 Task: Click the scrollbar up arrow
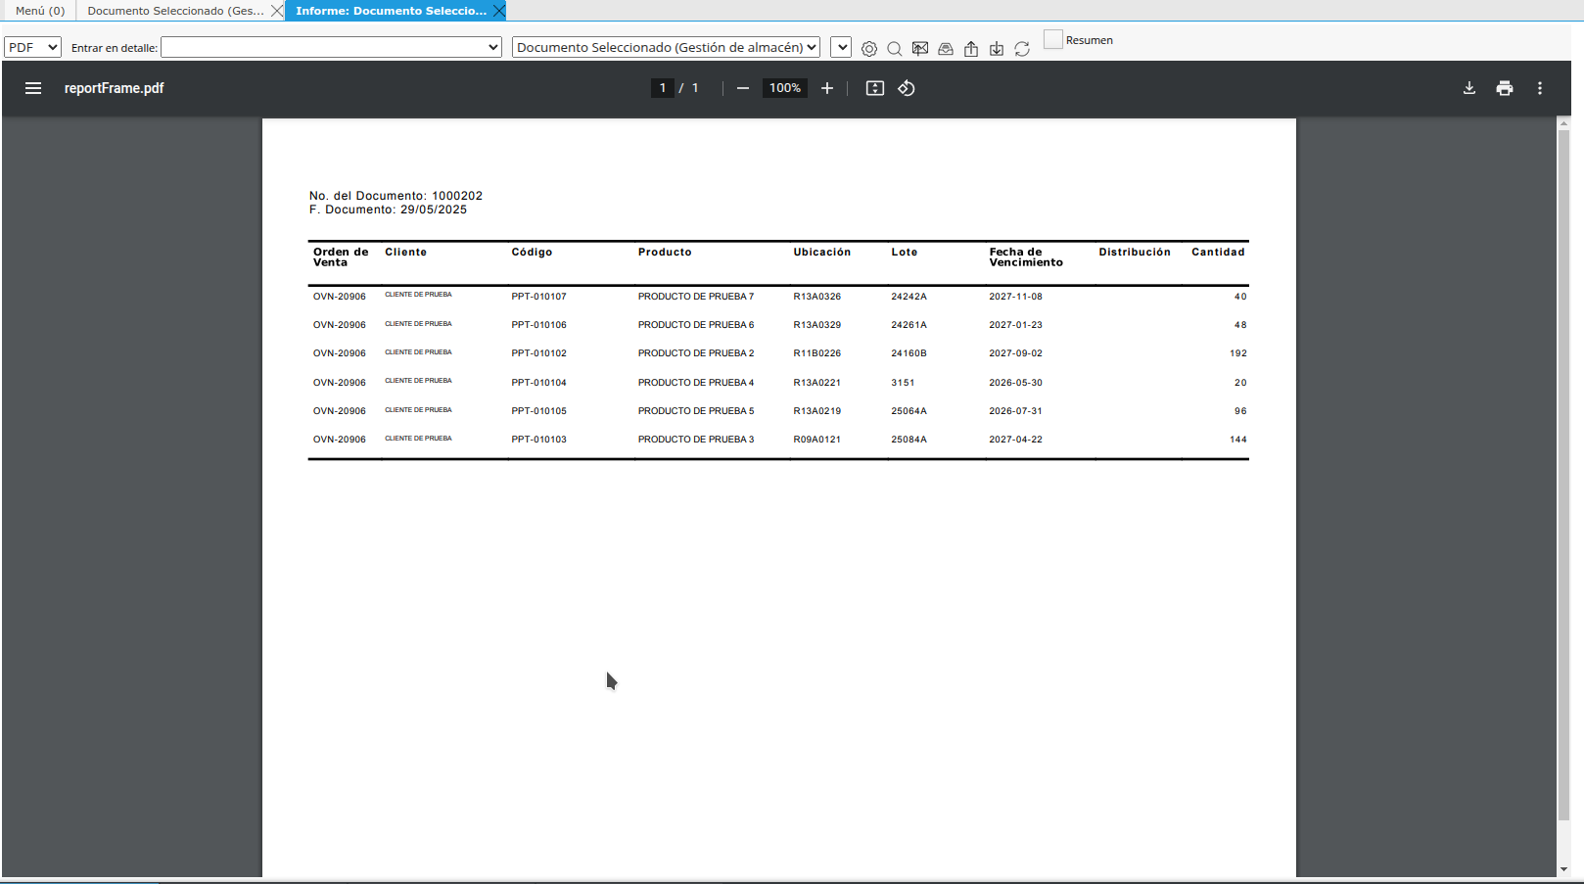[x=1563, y=123]
